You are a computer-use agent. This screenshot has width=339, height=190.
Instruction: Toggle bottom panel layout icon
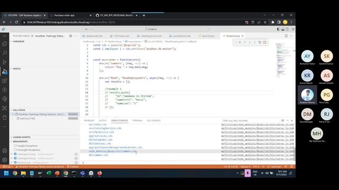(x=283, y=29)
